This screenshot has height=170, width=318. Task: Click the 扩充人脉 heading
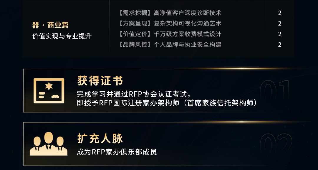100,139
